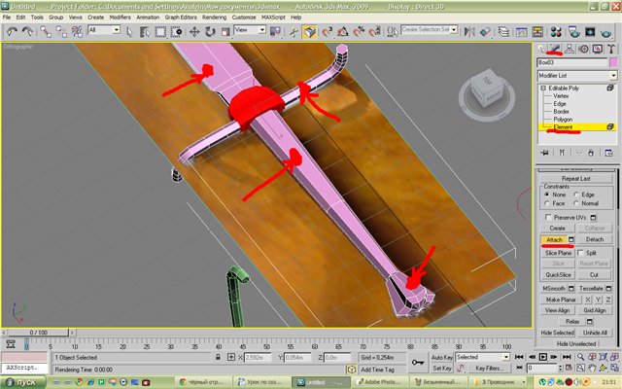622x389 pixels.
Task: Activate the Select and Rotate tool
Action: click(x=210, y=31)
